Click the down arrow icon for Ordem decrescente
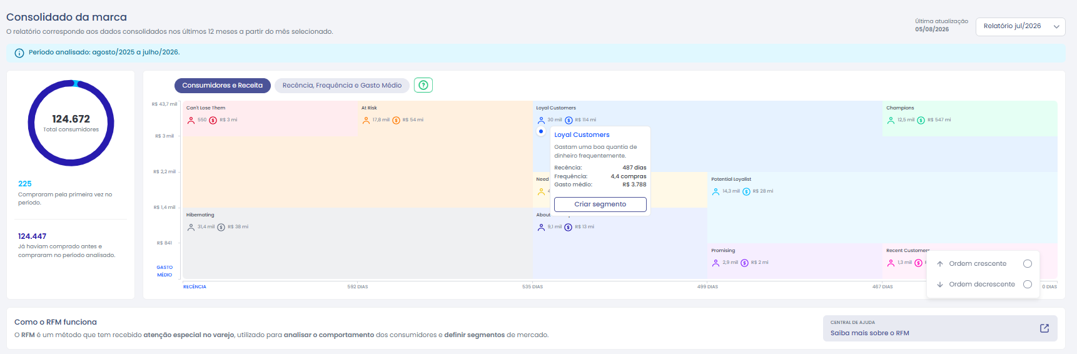 tap(940, 285)
